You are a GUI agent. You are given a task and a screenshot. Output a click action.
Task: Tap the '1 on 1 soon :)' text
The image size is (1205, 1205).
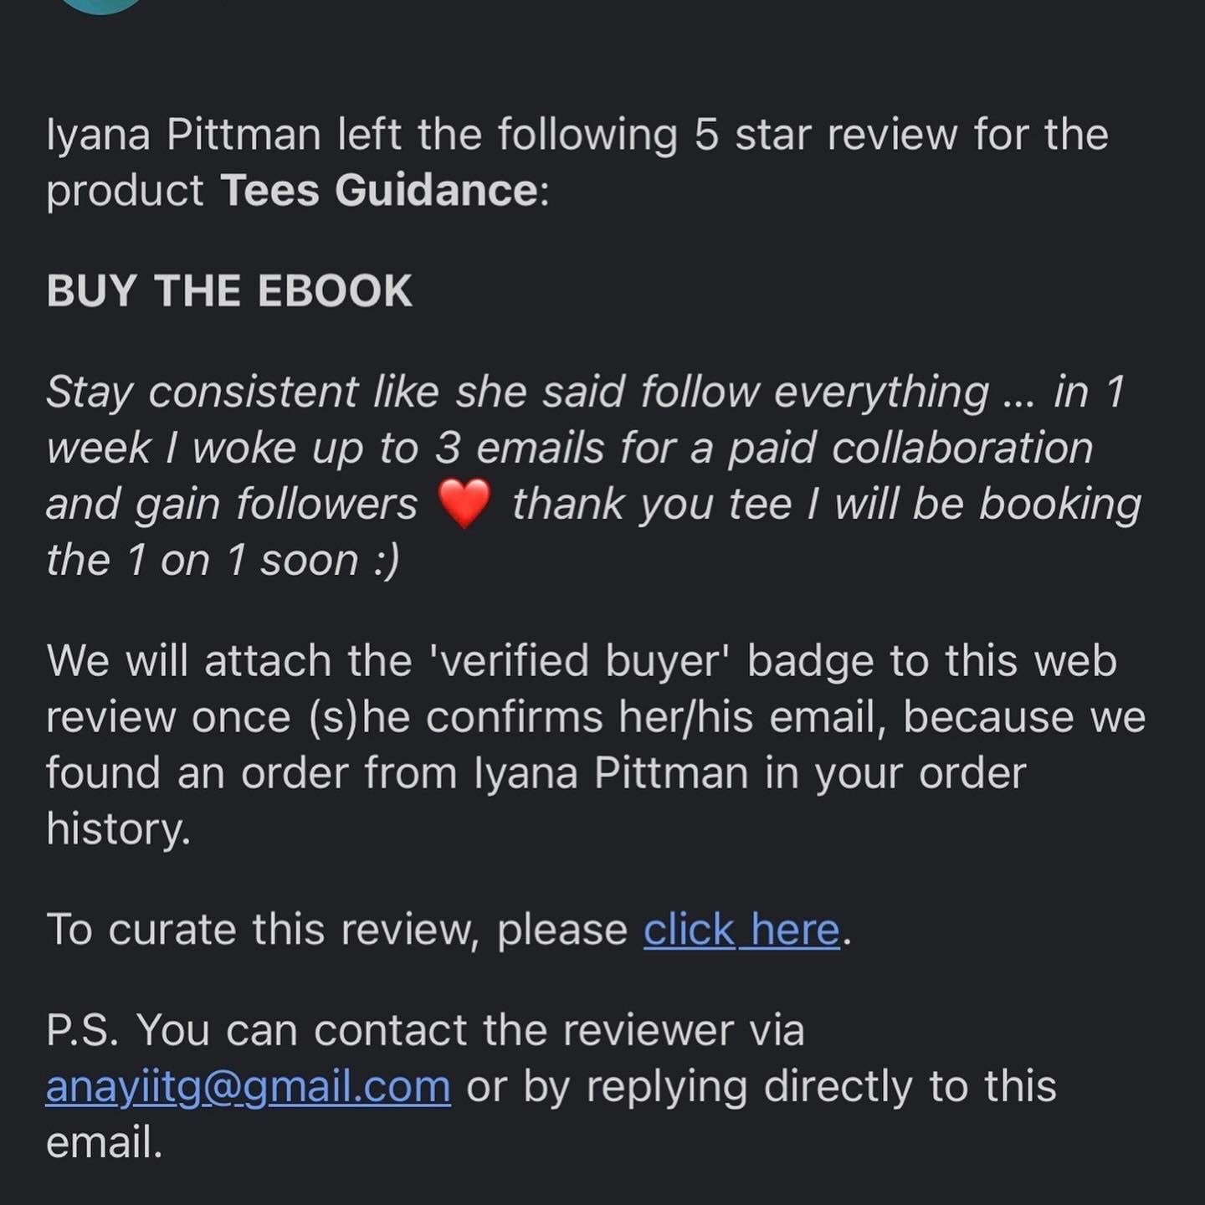click(262, 561)
